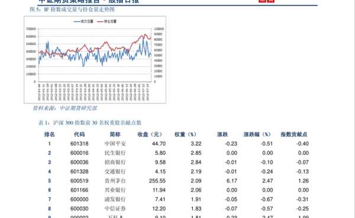This screenshot has height=218, width=355.
Task: Click the stock name 民生银行
Action: (115, 153)
